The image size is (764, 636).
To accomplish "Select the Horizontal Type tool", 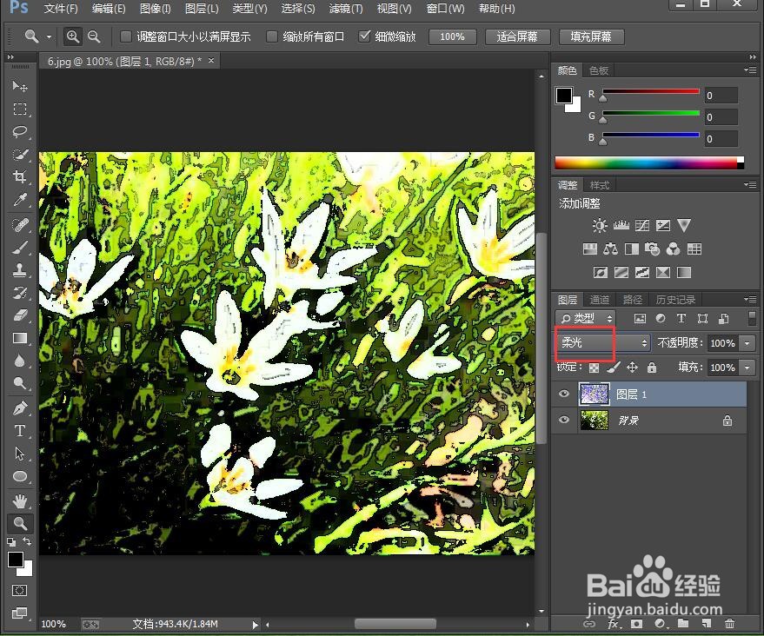I will [20, 430].
